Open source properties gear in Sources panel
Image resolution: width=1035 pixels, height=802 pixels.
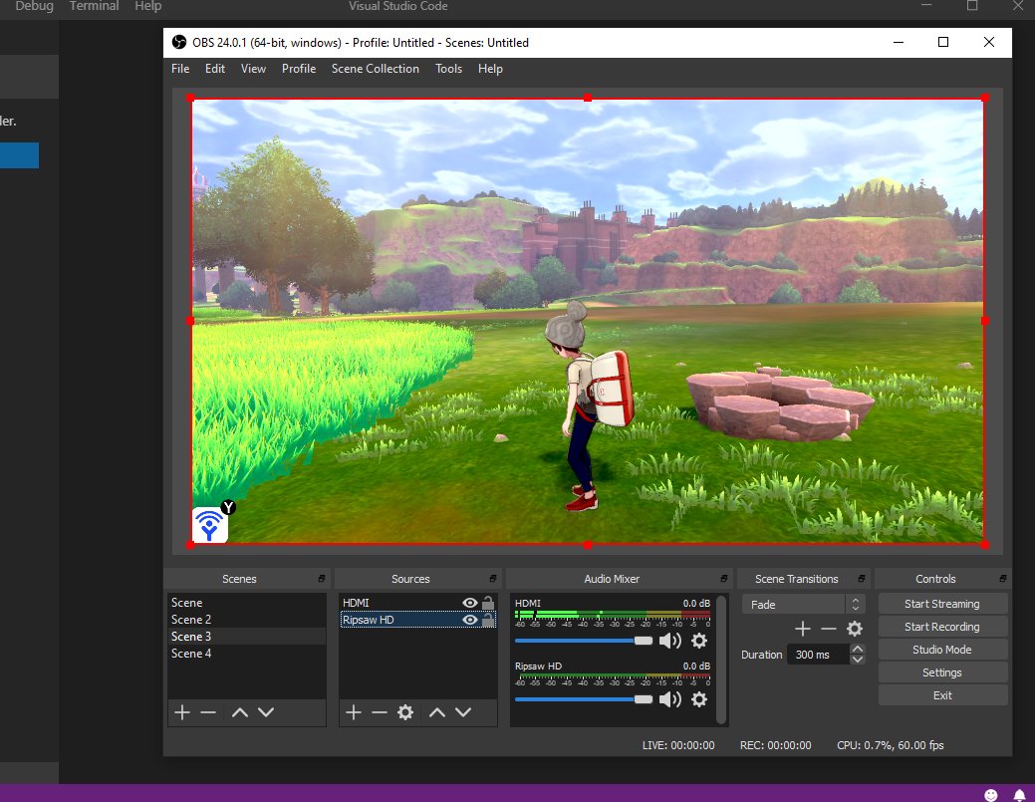click(x=405, y=712)
